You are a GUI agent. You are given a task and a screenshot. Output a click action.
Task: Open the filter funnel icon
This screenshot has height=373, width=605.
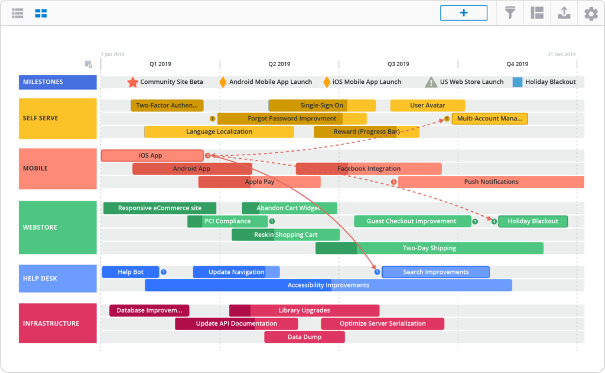[x=509, y=13]
